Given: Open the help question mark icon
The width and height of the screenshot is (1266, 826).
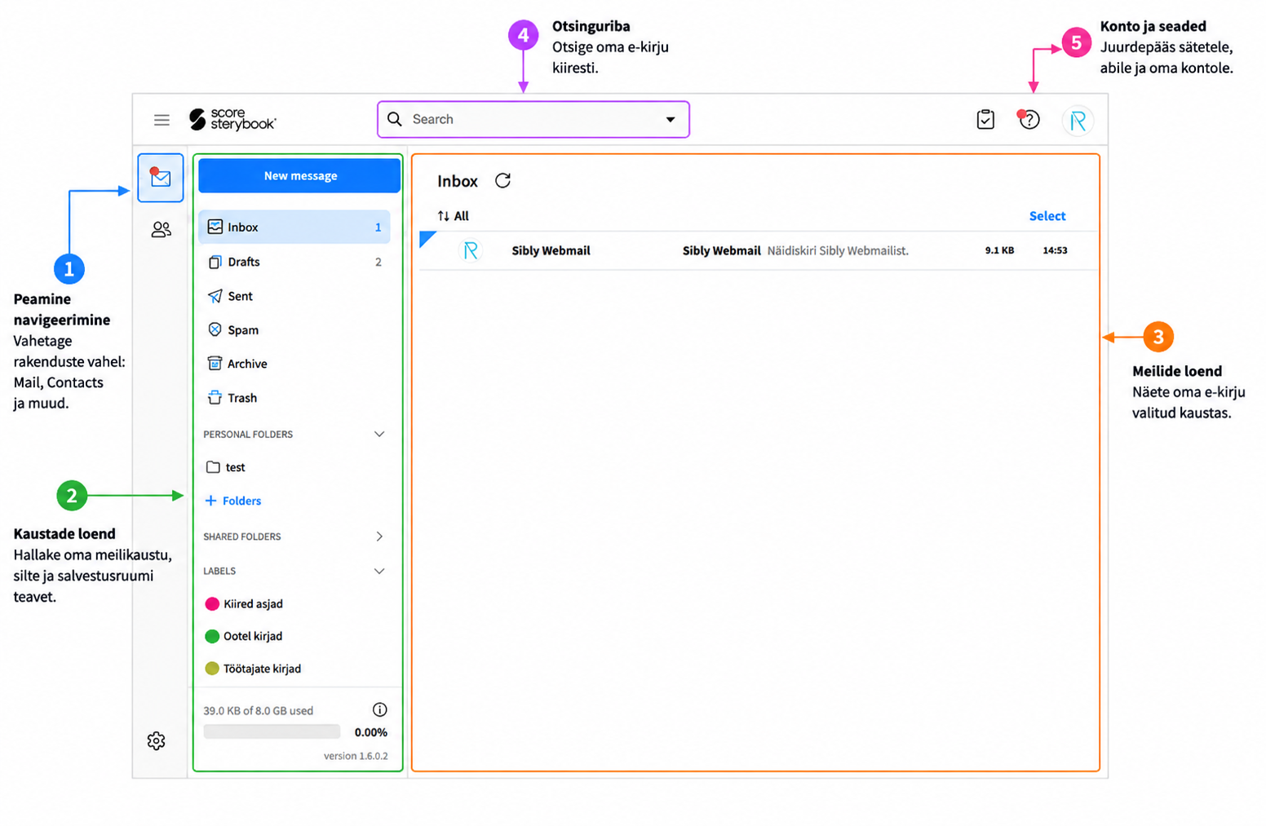Looking at the screenshot, I should [x=1029, y=120].
